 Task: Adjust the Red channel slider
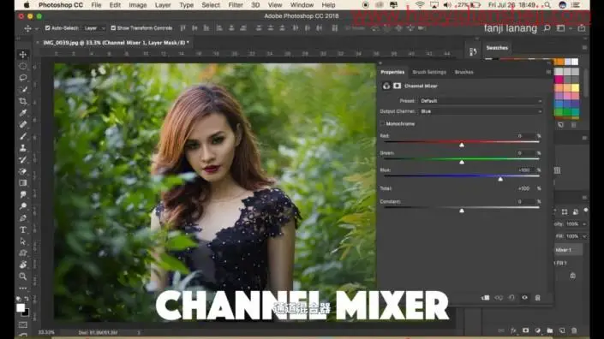pyautogui.click(x=462, y=145)
